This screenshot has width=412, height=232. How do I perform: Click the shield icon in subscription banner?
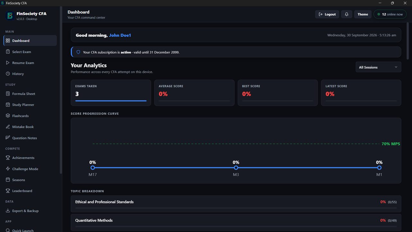pos(78,52)
